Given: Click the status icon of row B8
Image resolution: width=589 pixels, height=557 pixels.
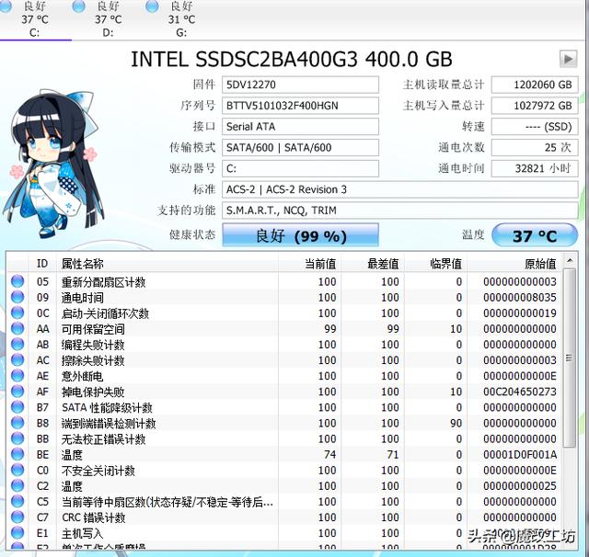Looking at the screenshot, I should point(17,423).
